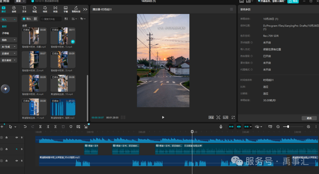The width and height of the screenshot is (319, 174).
Task: Split the clip at the playhead
Action: [x=40, y=126]
